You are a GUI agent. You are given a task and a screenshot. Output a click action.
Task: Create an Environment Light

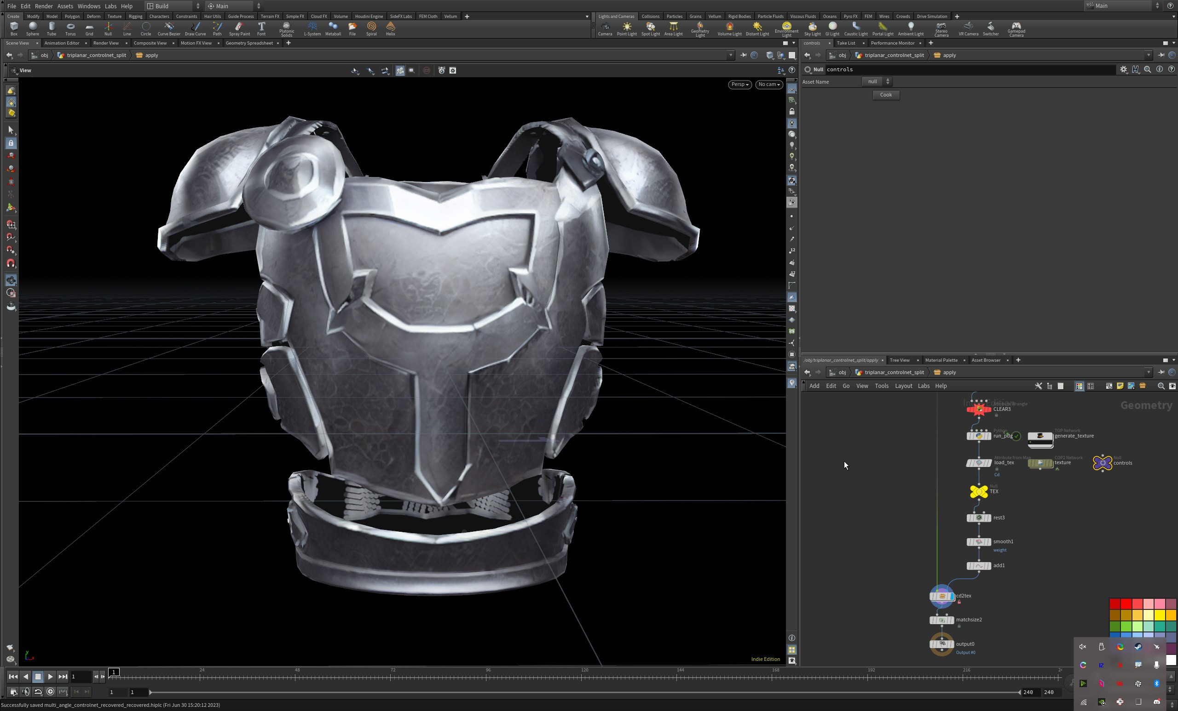pyautogui.click(x=786, y=29)
